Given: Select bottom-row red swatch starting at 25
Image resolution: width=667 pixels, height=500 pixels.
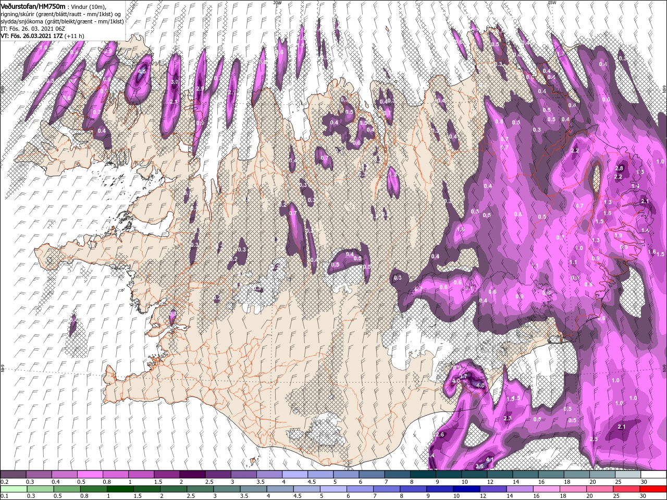Looking at the screenshot, I should coord(625,489).
